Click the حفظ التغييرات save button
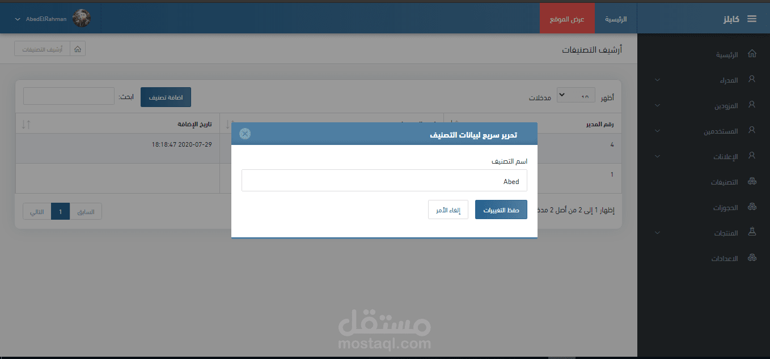This screenshot has width=770, height=359. (501, 210)
